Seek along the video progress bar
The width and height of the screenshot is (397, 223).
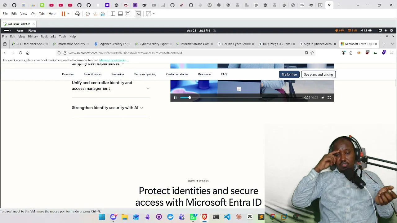click(241, 98)
